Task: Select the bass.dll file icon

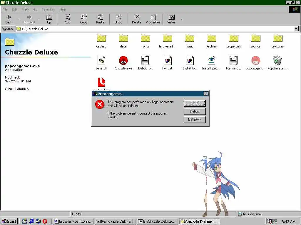Action: point(101,60)
